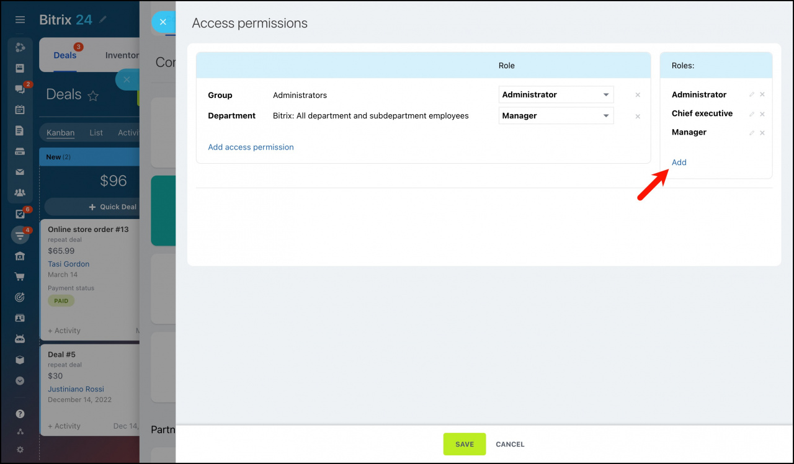Viewport: 794px width, 464px height.
Task: Open the target icon in the sidebar
Action: pyautogui.click(x=20, y=298)
